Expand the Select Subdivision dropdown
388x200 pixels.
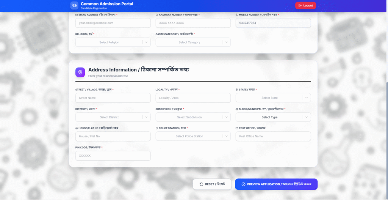pos(193,117)
